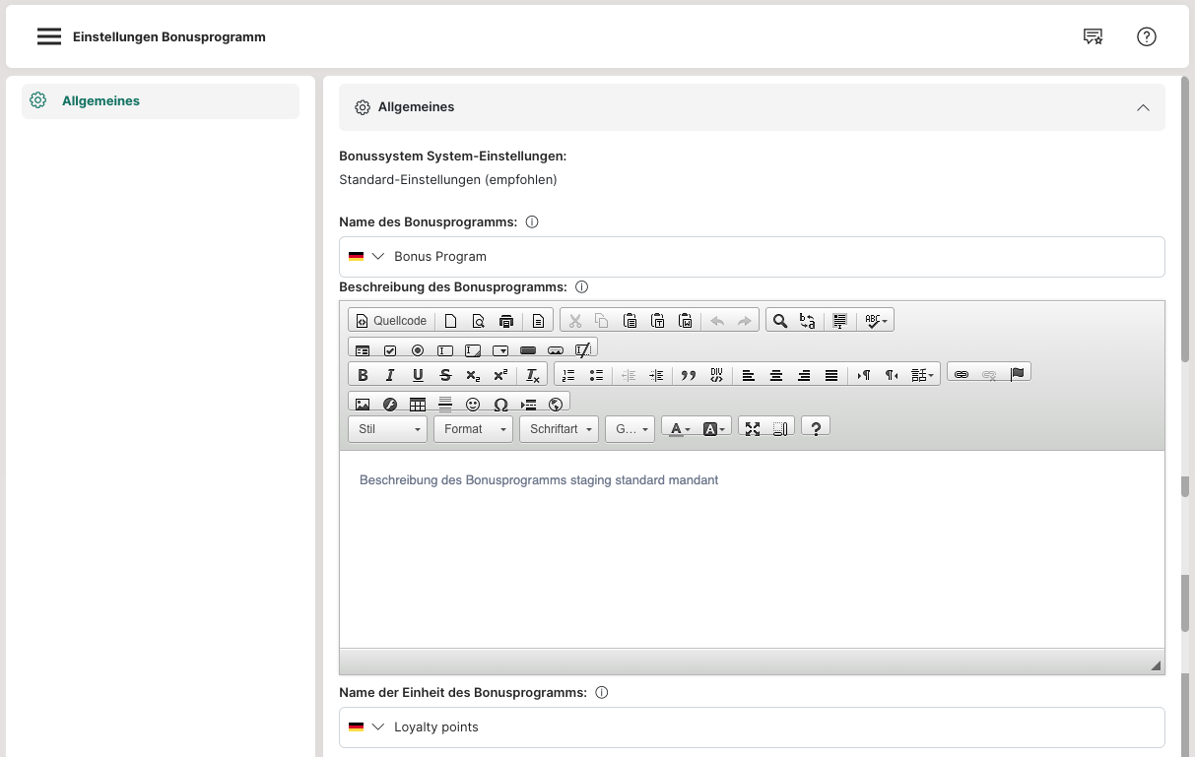Click the insert link icon

(962, 374)
